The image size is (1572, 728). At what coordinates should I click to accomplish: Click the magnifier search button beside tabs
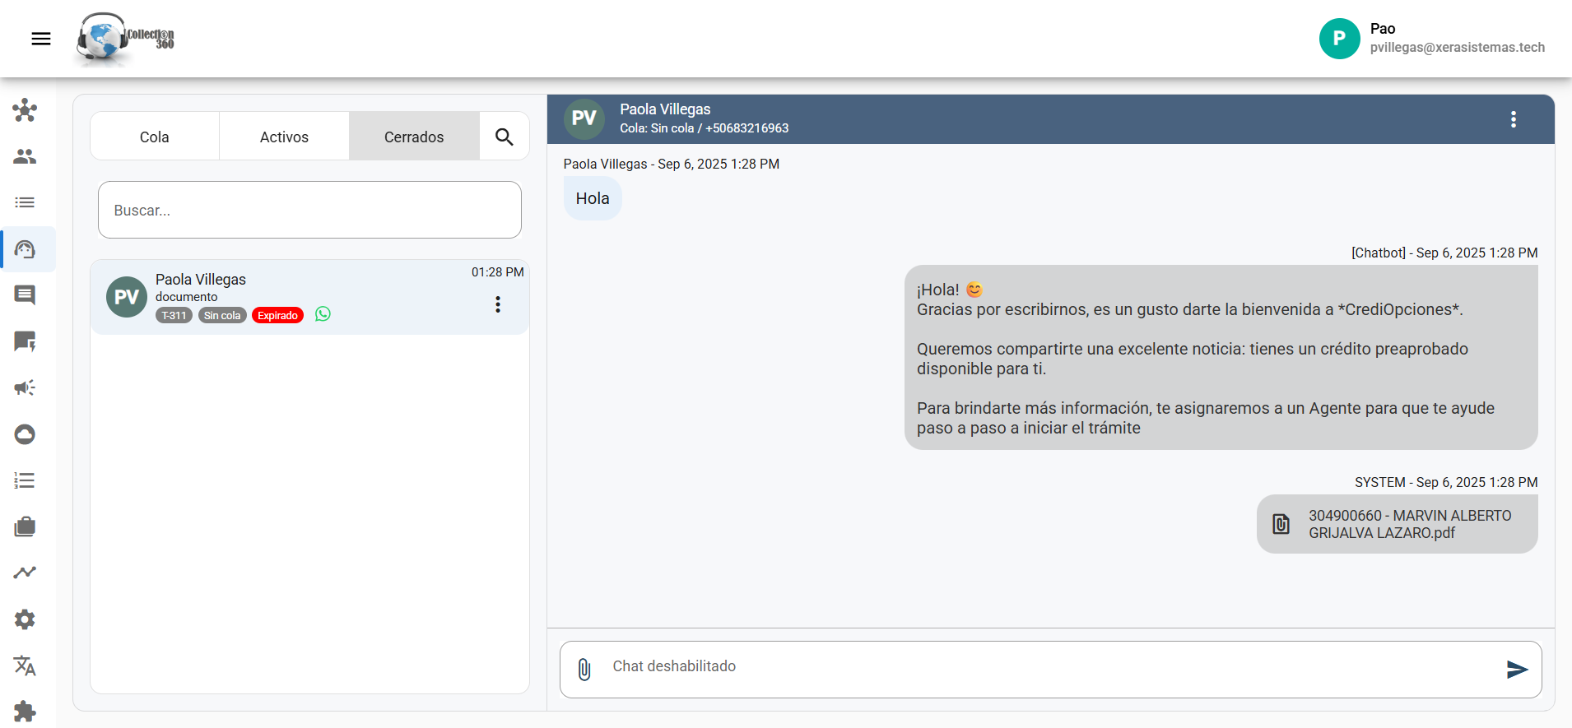point(505,137)
